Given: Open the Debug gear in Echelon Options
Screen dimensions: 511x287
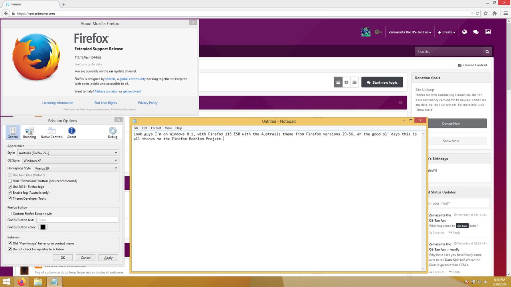Looking at the screenshot, I should pyautogui.click(x=112, y=132).
